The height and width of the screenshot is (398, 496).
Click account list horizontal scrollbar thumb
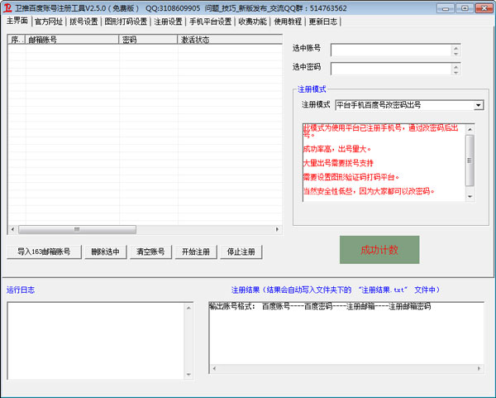tap(77, 229)
